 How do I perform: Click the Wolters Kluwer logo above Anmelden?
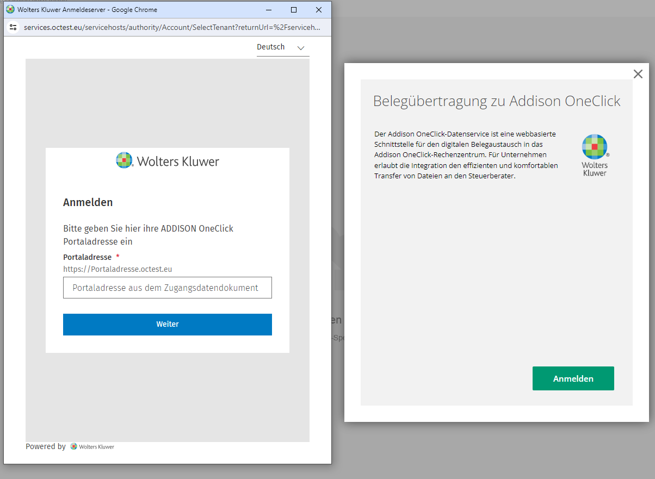(168, 161)
